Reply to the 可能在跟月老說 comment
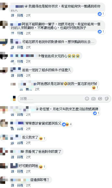This screenshot has width=112, height=188. (x=20, y=47)
